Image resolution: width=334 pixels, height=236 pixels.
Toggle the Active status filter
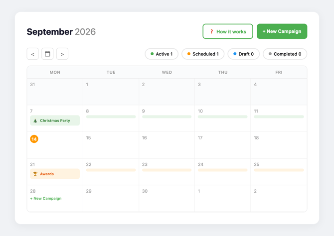[x=162, y=54]
